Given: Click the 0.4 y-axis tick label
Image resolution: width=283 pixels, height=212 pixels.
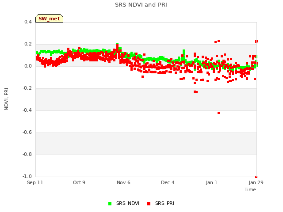Looking at the screenshot, I should [28, 22].
